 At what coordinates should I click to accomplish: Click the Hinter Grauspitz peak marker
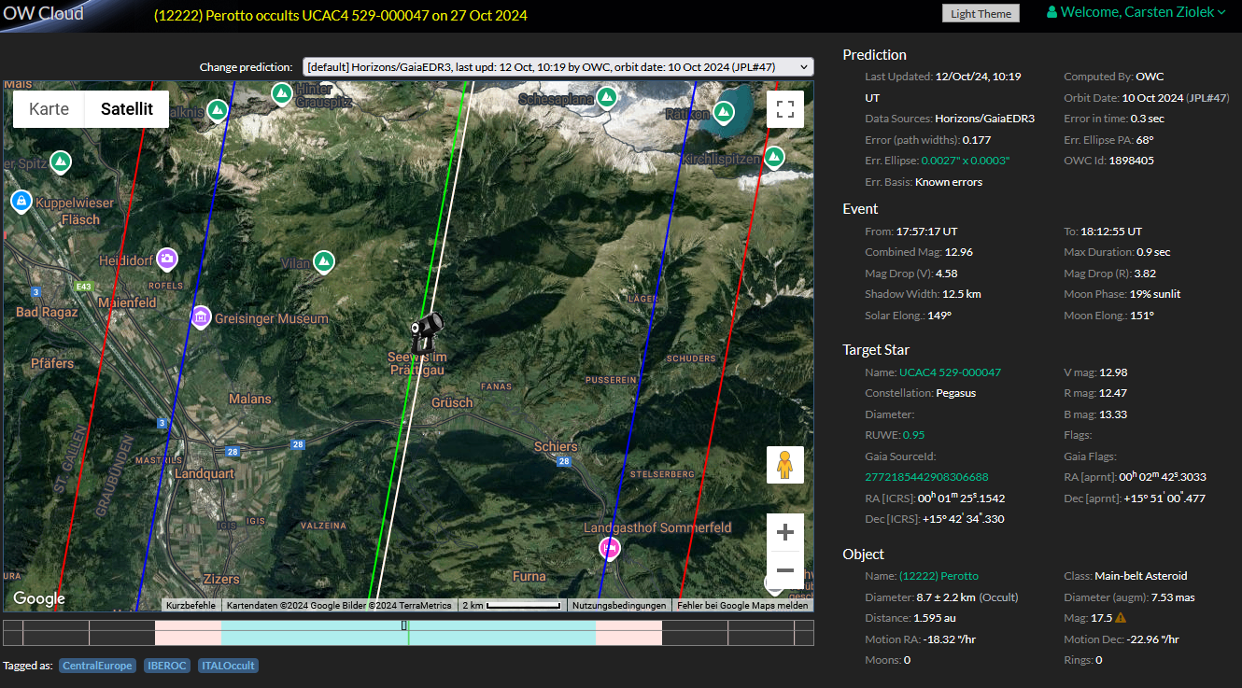pos(281,93)
